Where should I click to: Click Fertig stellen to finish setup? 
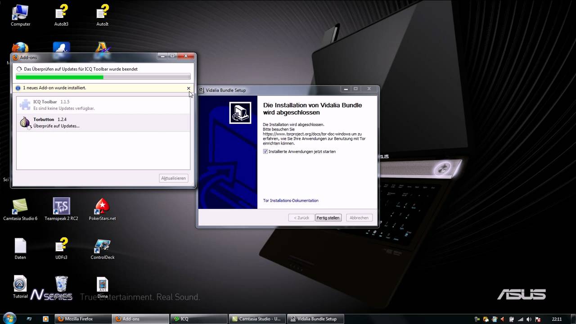(328, 218)
